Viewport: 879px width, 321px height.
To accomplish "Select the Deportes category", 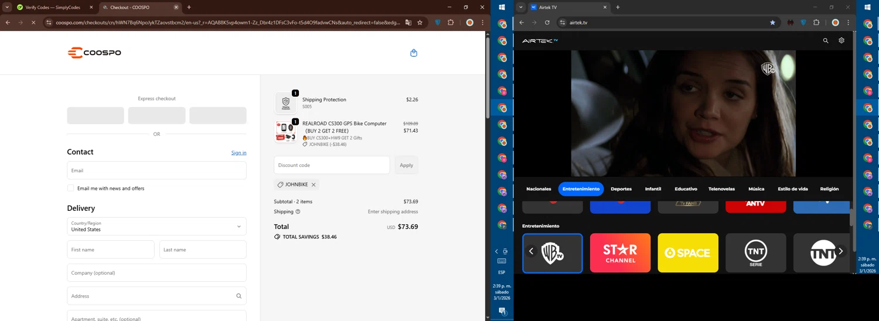I will (621, 189).
